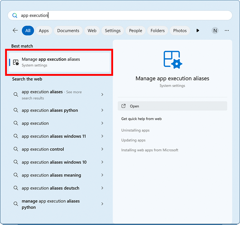Click search icon beside 'app execution aliases python'
The height and width of the screenshot is (225, 240).
[x=16, y=110]
